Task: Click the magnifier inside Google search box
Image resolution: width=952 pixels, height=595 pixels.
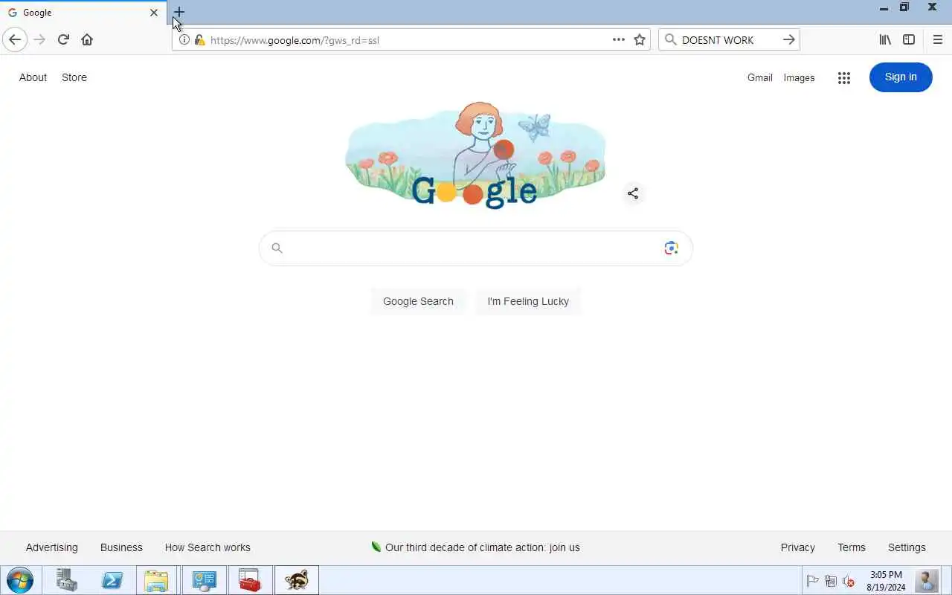Action: point(277,248)
